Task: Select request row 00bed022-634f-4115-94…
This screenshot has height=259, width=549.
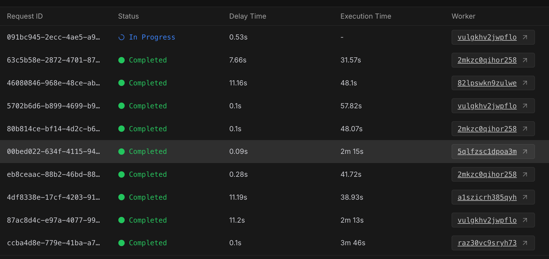Action: click(x=53, y=152)
